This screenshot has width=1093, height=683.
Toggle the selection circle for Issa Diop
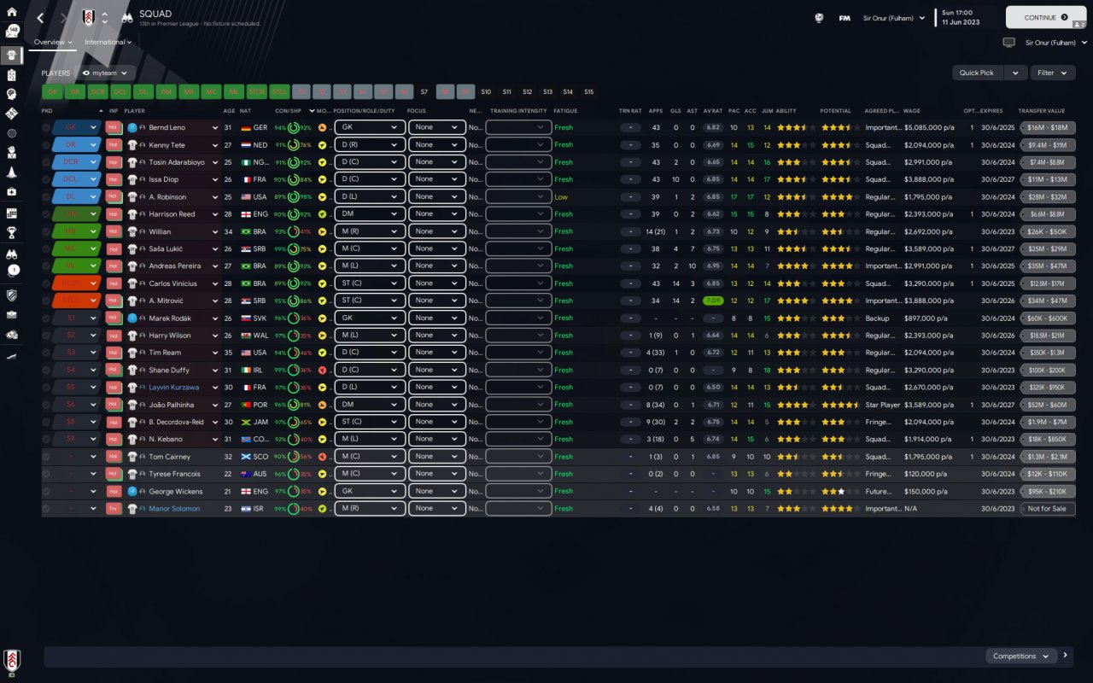pos(46,179)
